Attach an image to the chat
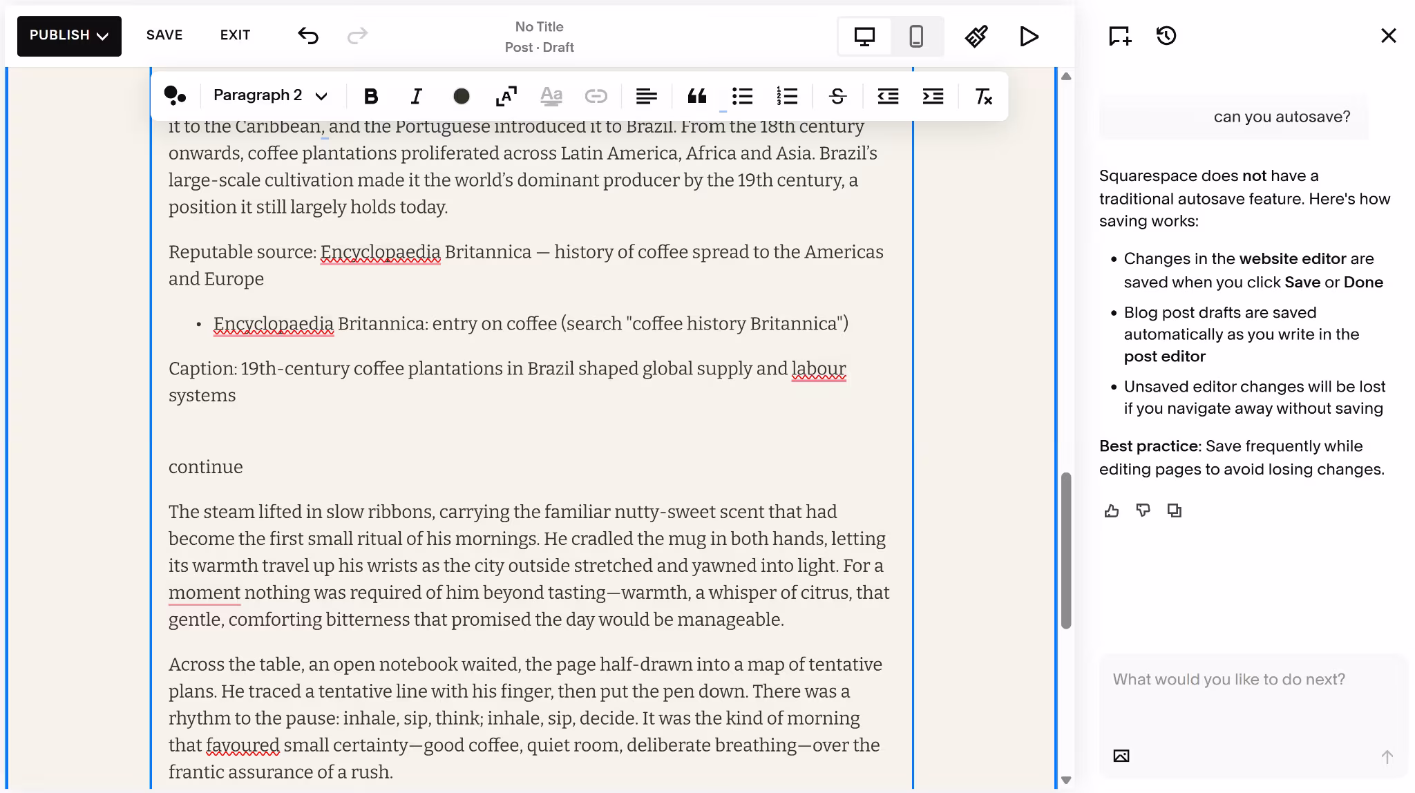Image resolution: width=1415 pixels, height=793 pixels. click(x=1121, y=756)
